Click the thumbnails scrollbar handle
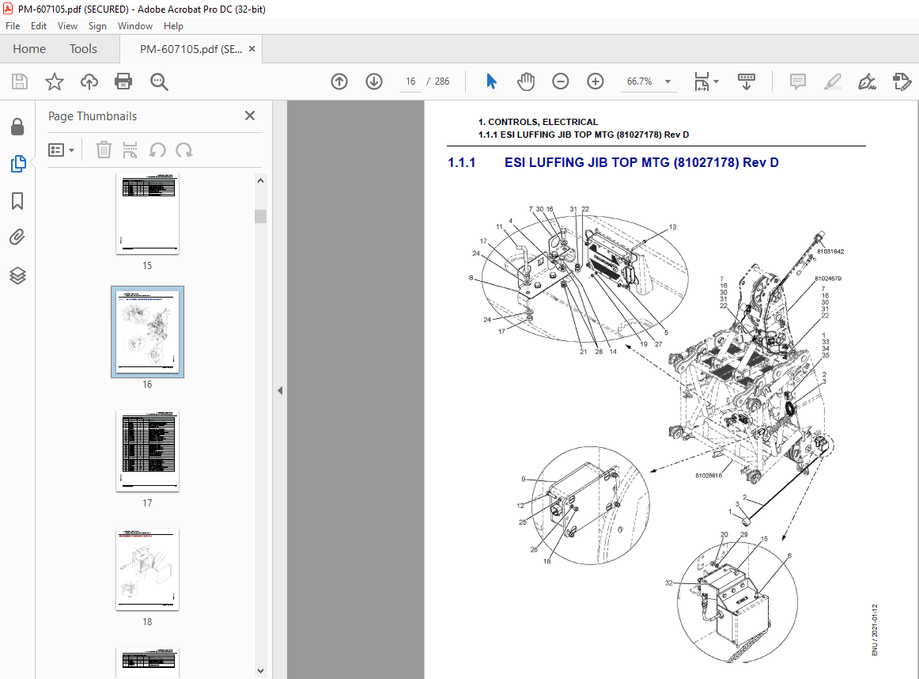 point(261,216)
